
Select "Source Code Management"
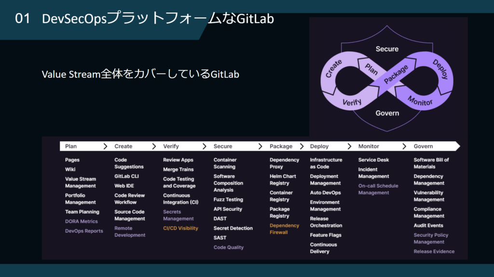(x=129, y=215)
